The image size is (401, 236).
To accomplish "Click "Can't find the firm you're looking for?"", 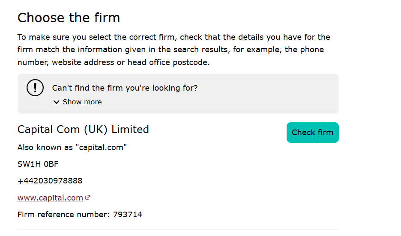I will coord(125,88).
